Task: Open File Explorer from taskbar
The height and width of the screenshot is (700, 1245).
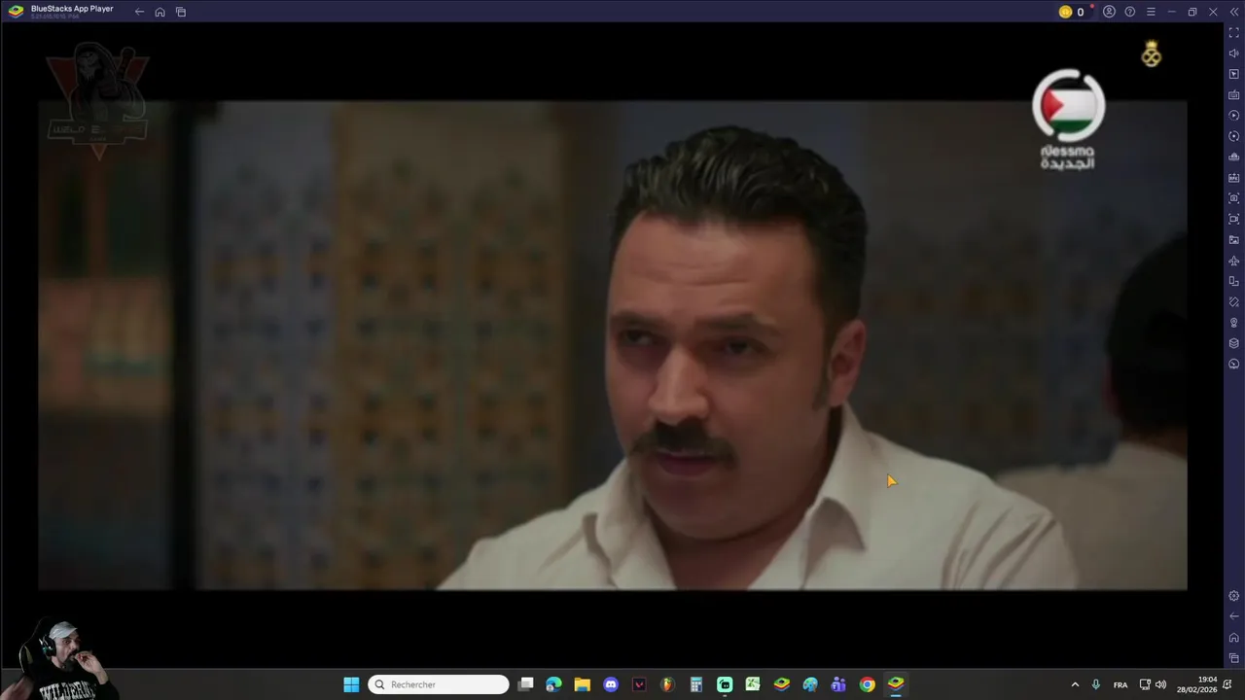Action: point(582,684)
